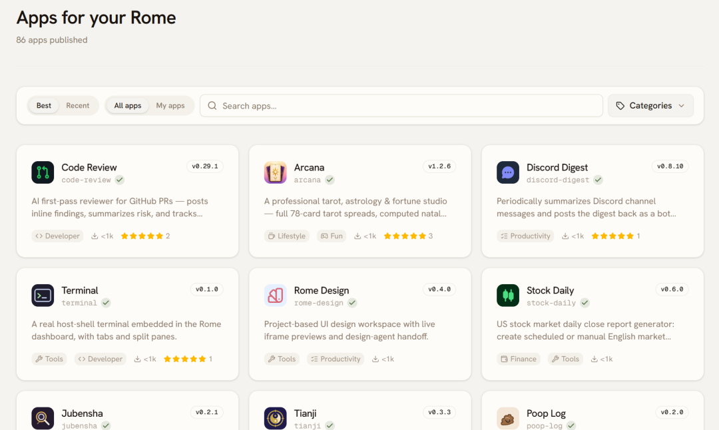Open the Arcana tarot card icon
This screenshot has height=430, width=719.
275,172
